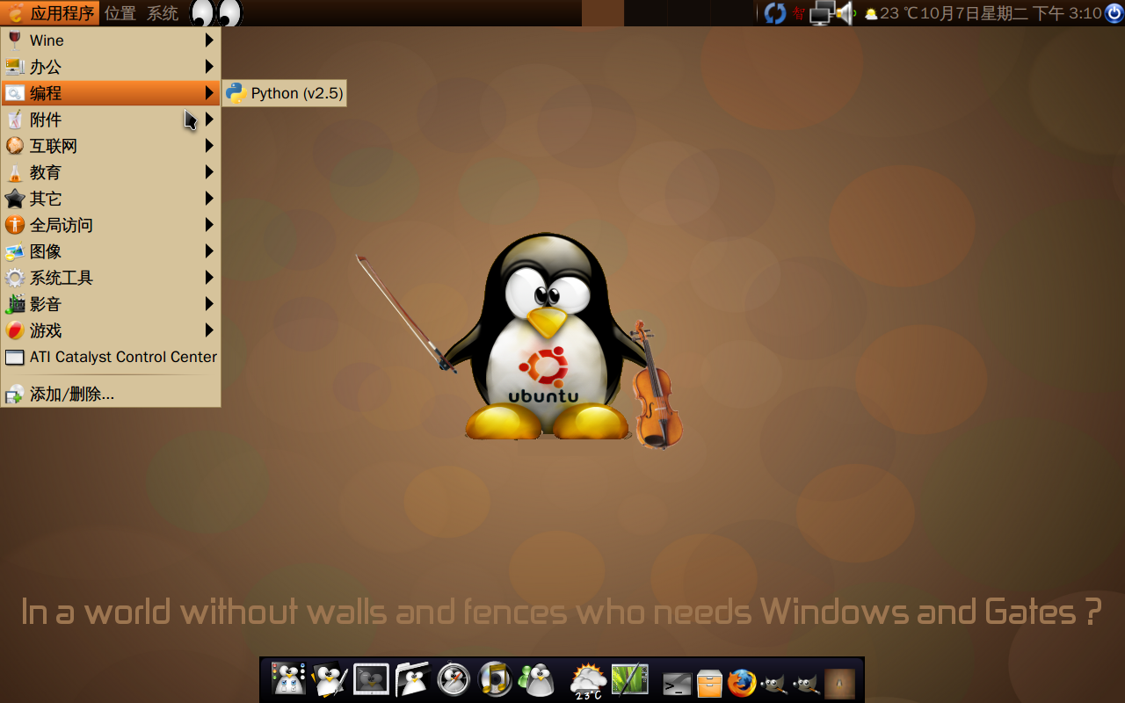Screen dimensions: 1125x703
Task: Expand the 教育 submenu arrow
Action: tap(209, 172)
